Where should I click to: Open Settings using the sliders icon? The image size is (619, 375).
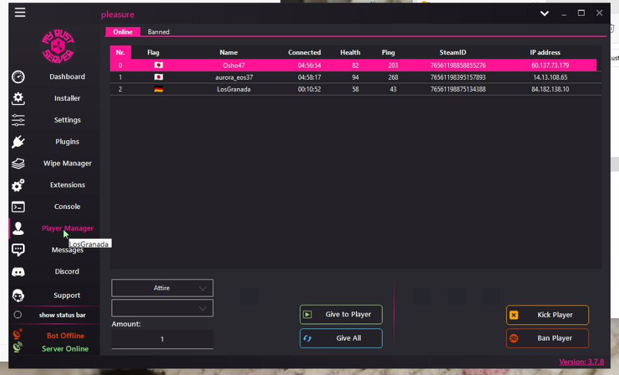(19, 120)
